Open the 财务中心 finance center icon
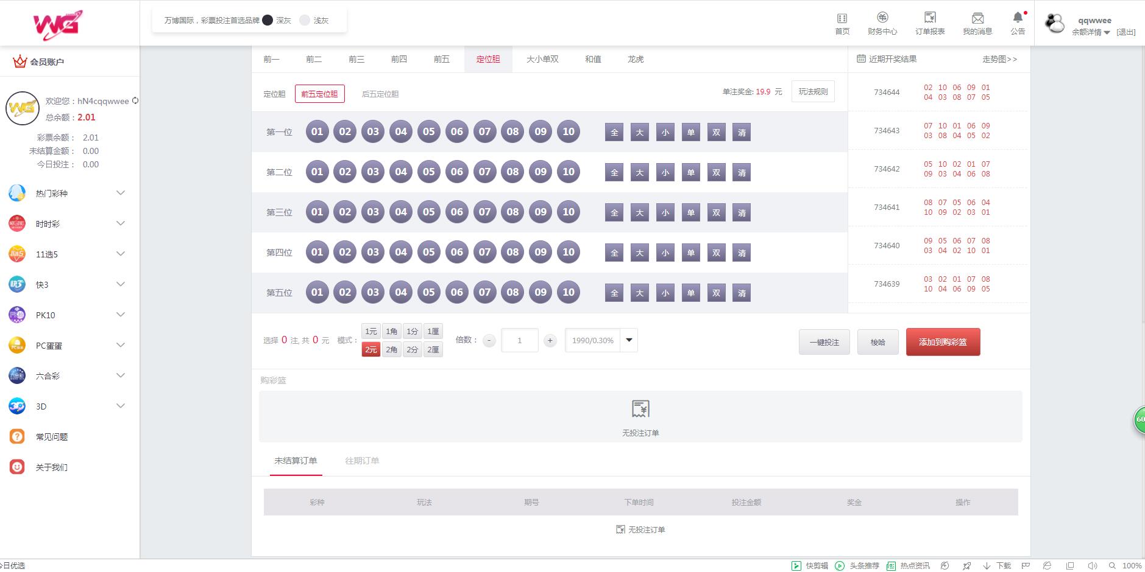Screen dimensions: 1145x572 tap(882, 18)
